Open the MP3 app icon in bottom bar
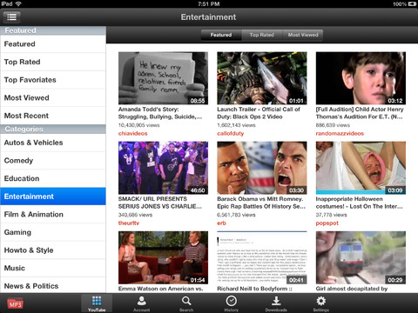The image size is (418, 313). [15, 303]
